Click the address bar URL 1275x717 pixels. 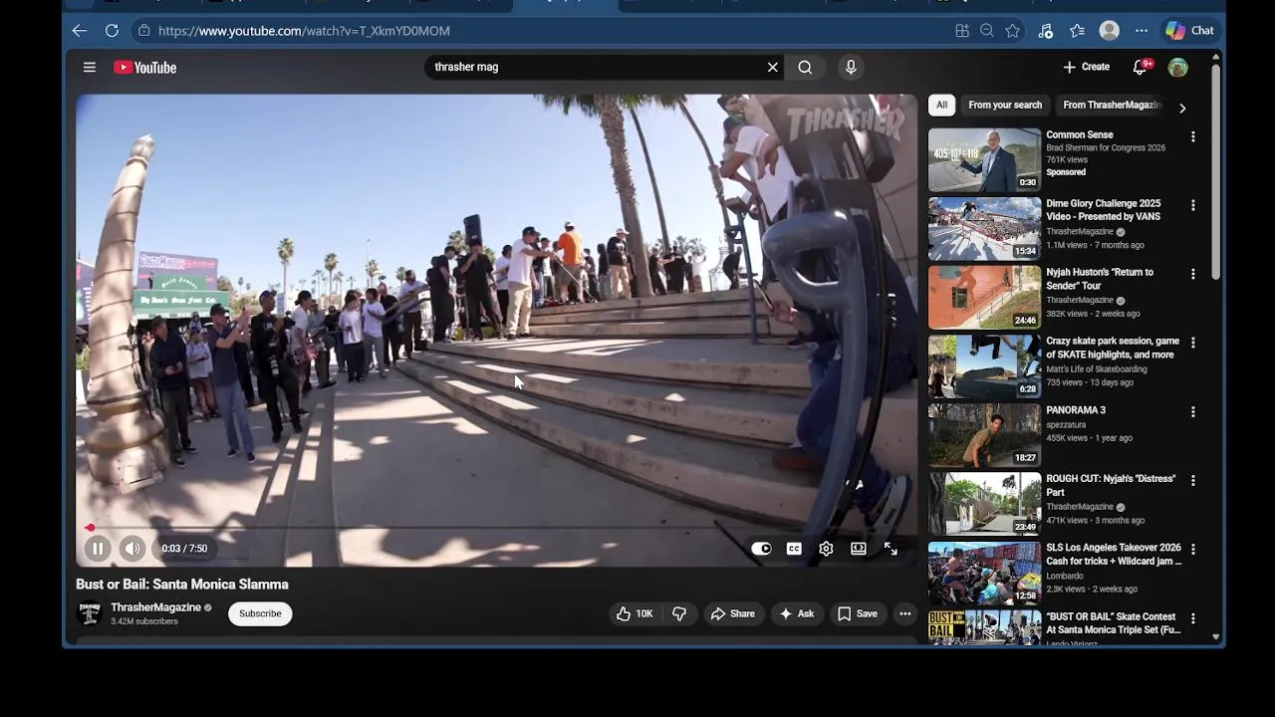click(x=304, y=31)
